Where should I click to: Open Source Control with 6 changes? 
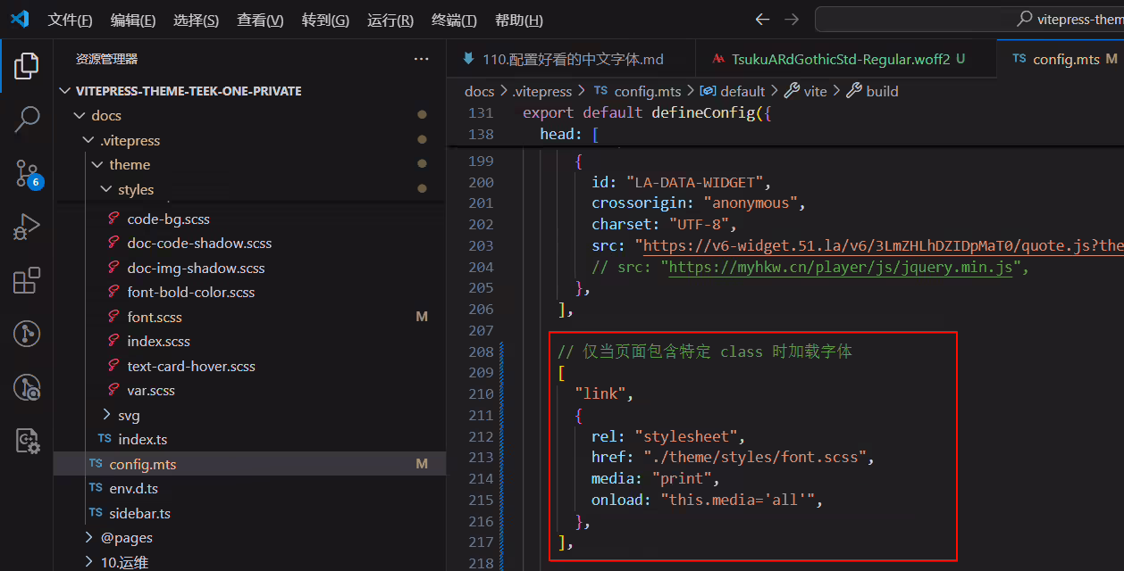(27, 173)
